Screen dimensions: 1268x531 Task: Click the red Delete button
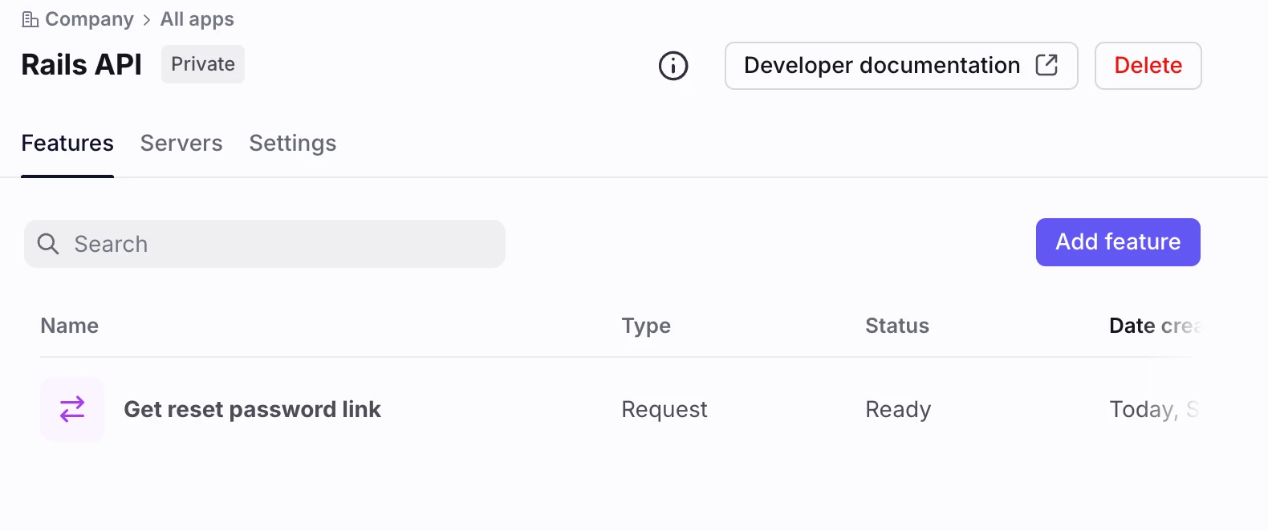click(x=1148, y=66)
